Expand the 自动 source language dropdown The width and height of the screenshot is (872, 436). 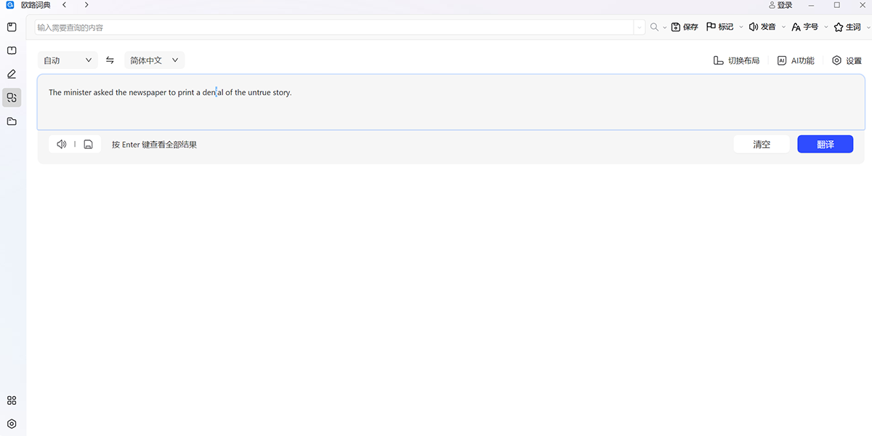[68, 60]
